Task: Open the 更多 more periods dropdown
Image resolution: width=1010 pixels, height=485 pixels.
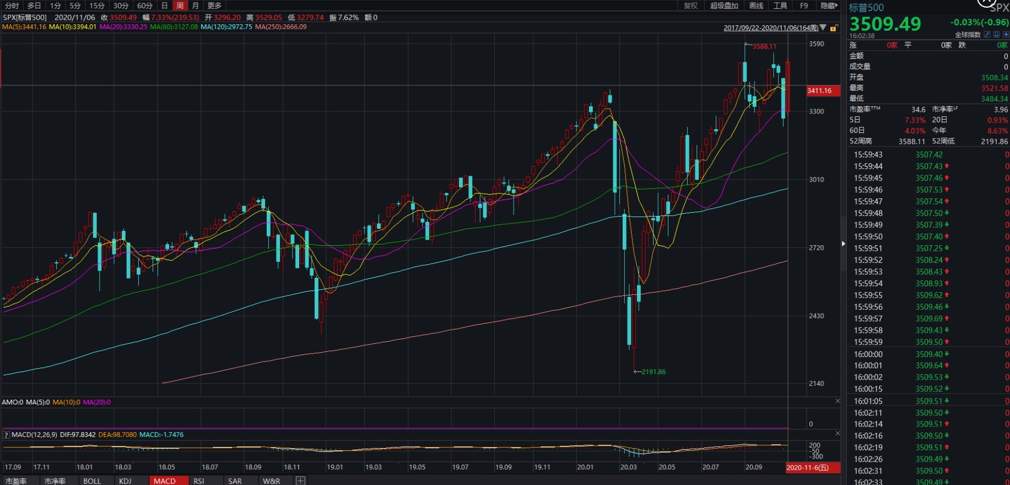Action: [214, 6]
